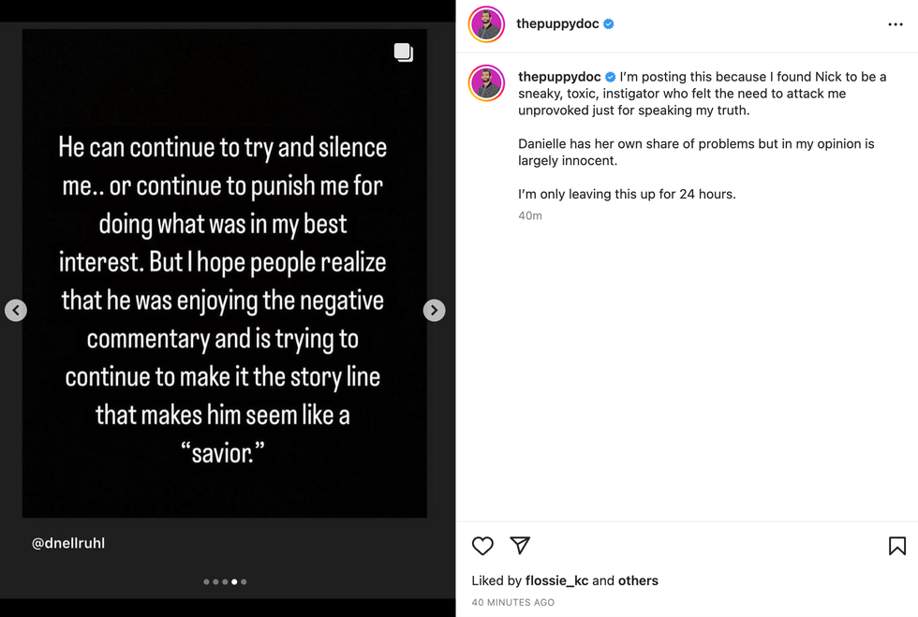This screenshot has height=617, width=918.
Task: Open sharing via the paper plane icon
Action: click(x=520, y=546)
